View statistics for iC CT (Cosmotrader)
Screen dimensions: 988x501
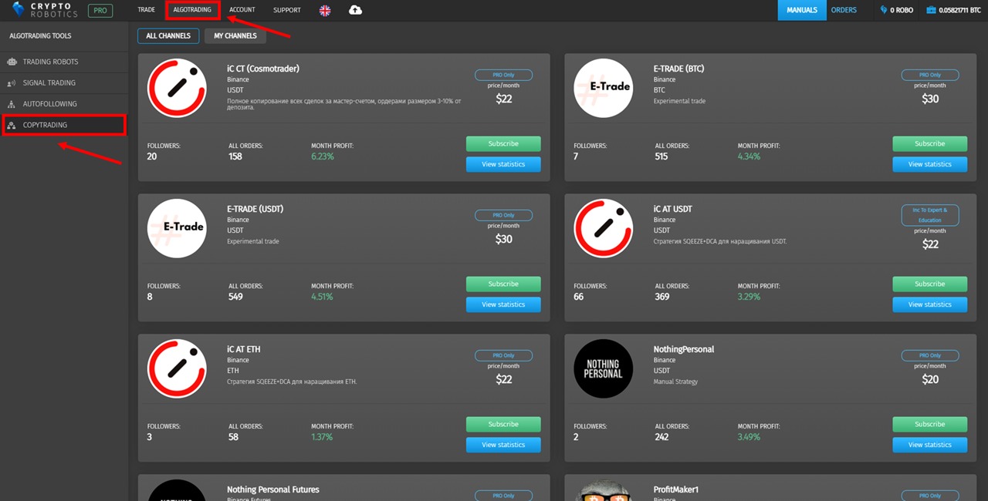pyautogui.click(x=503, y=164)
